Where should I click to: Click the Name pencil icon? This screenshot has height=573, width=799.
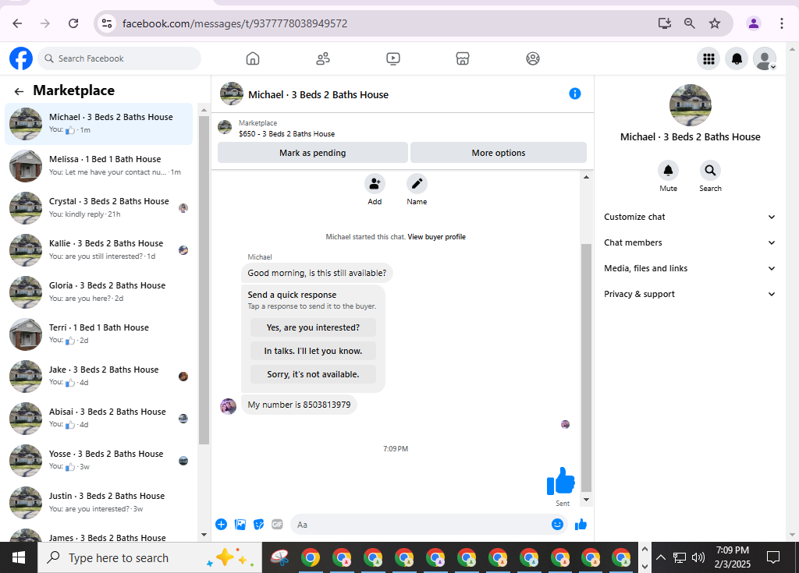coord(417,184)
